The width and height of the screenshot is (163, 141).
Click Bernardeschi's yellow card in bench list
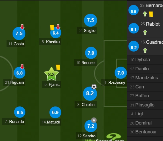pos(151,14)
